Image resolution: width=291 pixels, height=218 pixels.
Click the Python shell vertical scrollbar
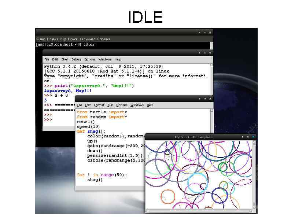click(x=211, y=80)
